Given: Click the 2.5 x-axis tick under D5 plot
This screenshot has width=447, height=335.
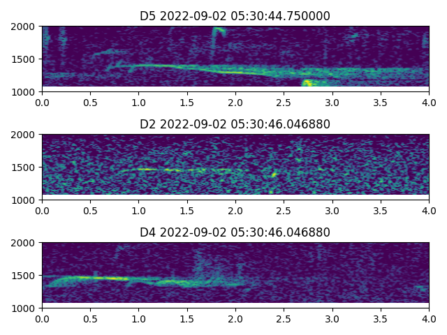Looking at the screenshot, I should click(284, 102).
